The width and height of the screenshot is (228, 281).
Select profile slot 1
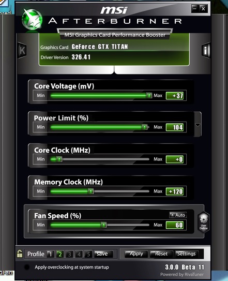(x=50, y=254)
